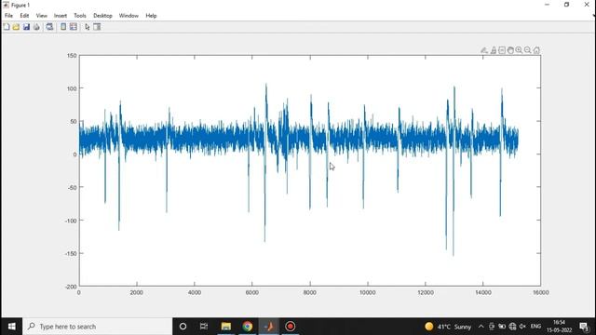Screen dimensions: 596x335
Task: Save the figure with the floppy icon
Action: pos(26,27)
